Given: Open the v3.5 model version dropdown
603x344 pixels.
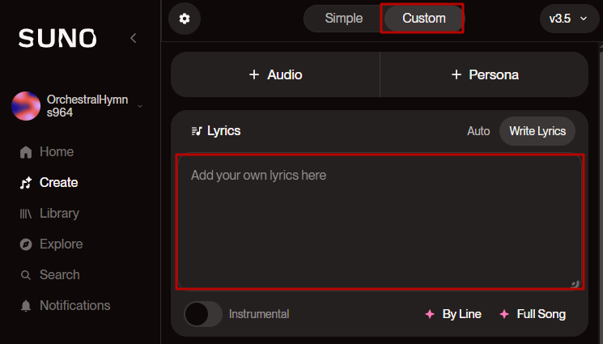Looking at the screenshot, I should pos(568,19).
